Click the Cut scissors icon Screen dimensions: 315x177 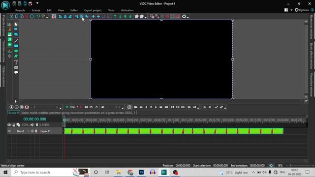click(x=11, y=16)
